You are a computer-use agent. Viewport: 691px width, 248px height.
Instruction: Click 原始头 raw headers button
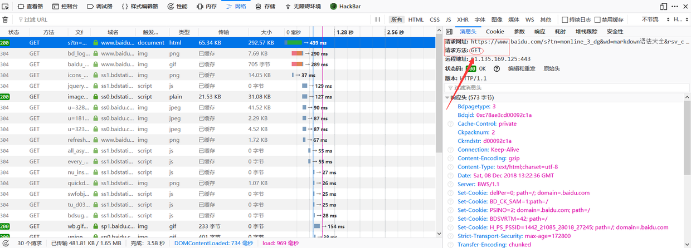552,68
